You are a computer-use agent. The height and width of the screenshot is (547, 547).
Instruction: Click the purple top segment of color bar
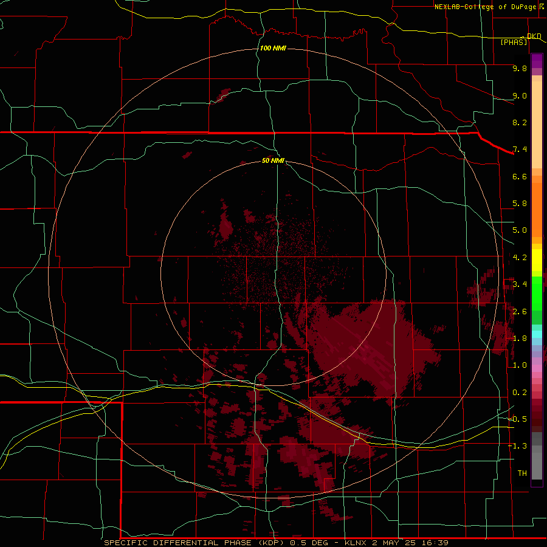(537, 61)
